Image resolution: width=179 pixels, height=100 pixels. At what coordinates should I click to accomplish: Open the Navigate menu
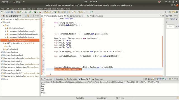(31, 9)
